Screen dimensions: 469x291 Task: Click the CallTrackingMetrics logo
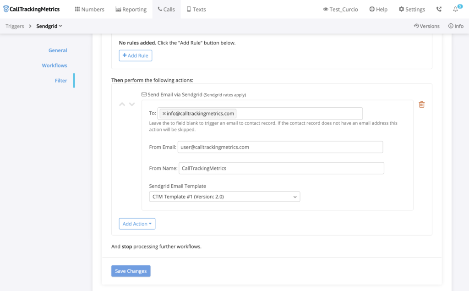[31, 9]
